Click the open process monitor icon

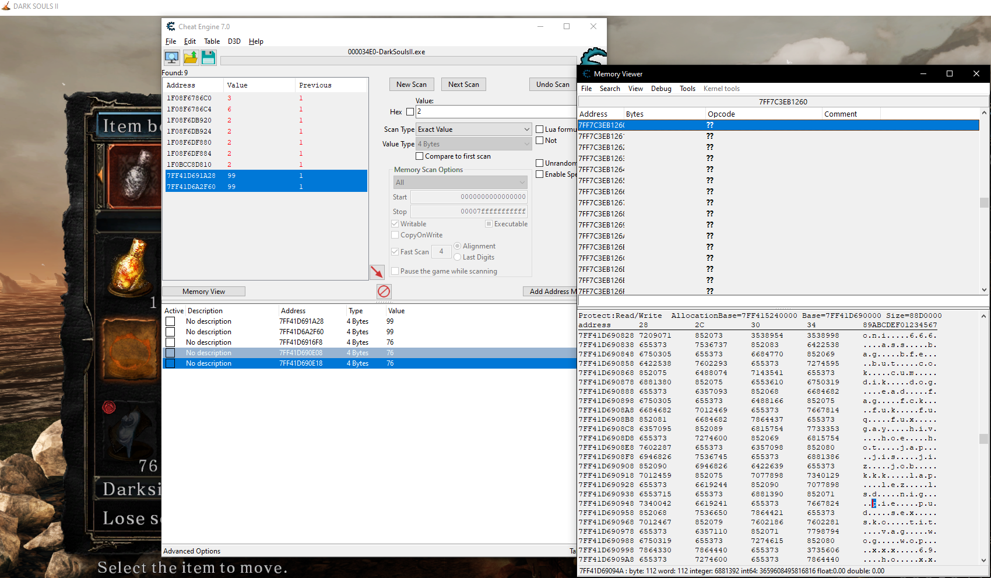171,57
